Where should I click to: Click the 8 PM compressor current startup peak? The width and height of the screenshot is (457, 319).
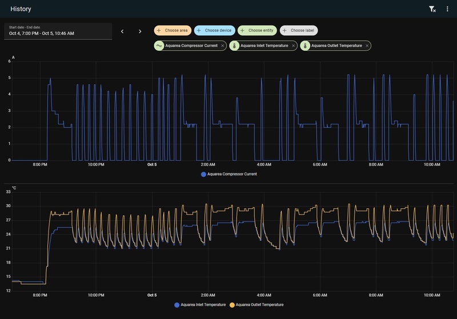[x=50, y=78]
